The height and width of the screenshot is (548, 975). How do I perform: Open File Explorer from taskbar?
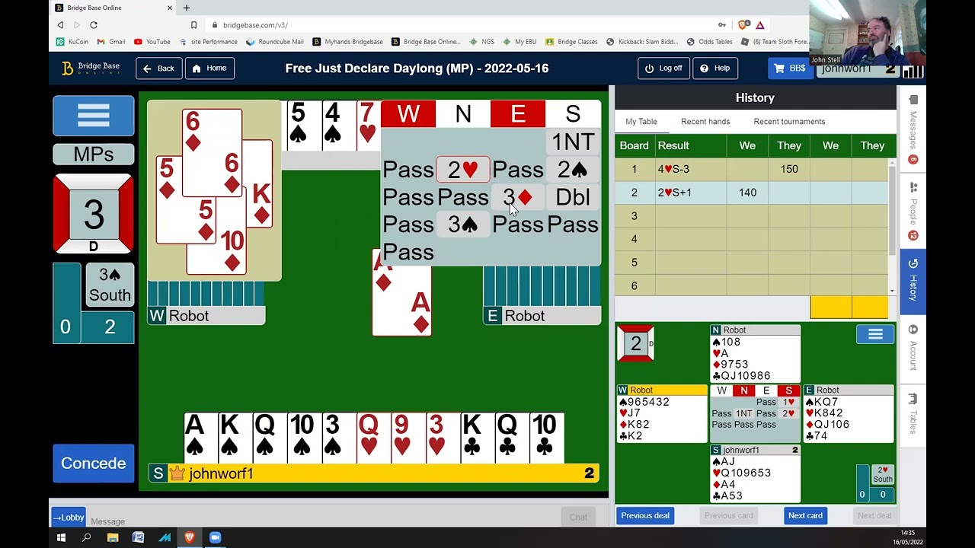click(113, 537)
